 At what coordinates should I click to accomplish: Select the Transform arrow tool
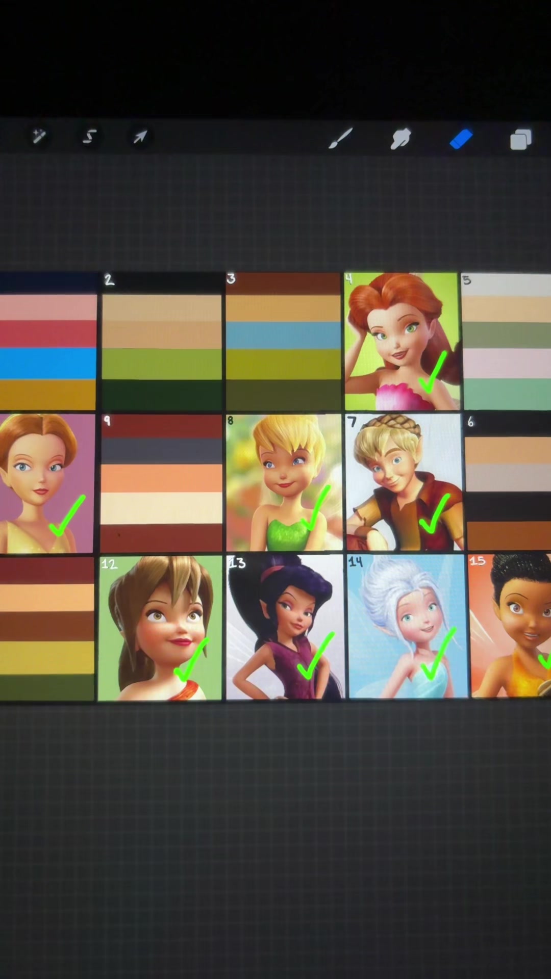click(x=140, y=136)
